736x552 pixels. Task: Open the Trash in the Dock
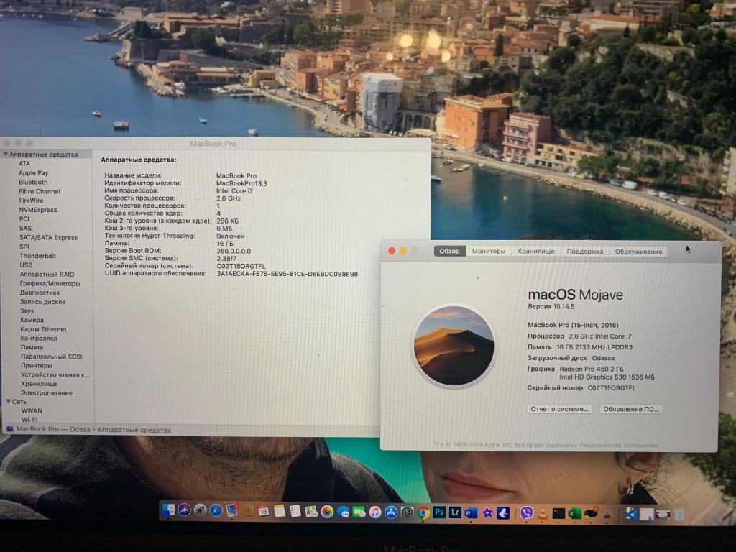pyautogui.click(x=678, y=515)
